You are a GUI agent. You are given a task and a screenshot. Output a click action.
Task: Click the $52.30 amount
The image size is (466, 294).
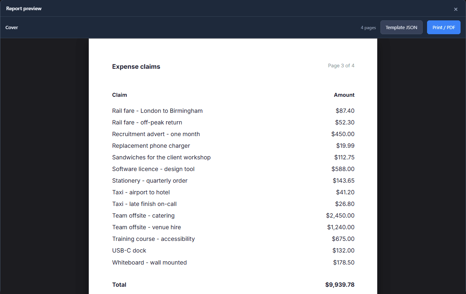coord(345,122)
